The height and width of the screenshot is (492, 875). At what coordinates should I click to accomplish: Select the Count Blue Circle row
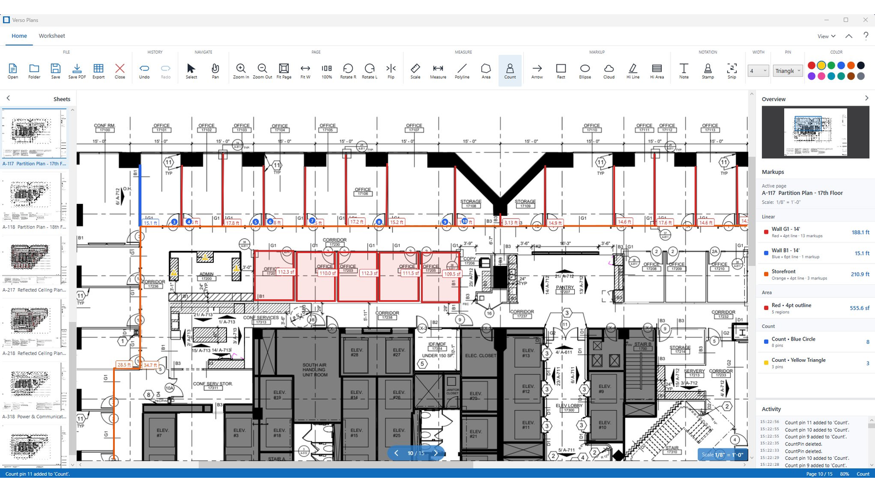[815, 342]
